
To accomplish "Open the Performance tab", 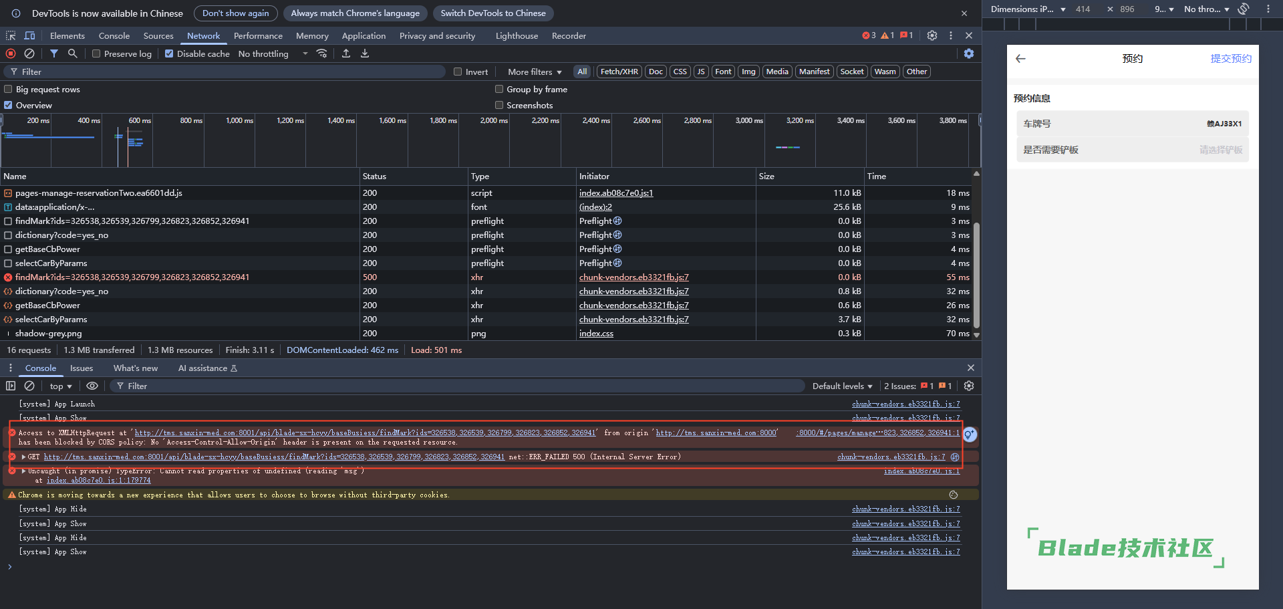I will pos(258,35).
